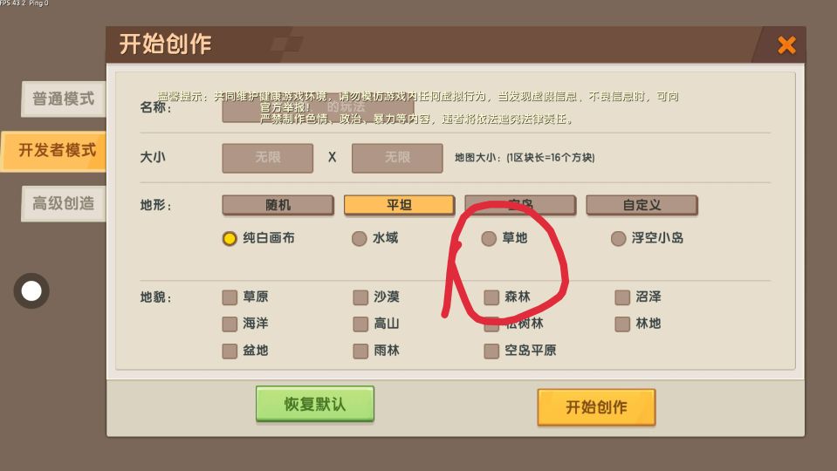The image size is (837, 471).
Task: Start with yellow 开始创作 button
Action: (596, 407)
